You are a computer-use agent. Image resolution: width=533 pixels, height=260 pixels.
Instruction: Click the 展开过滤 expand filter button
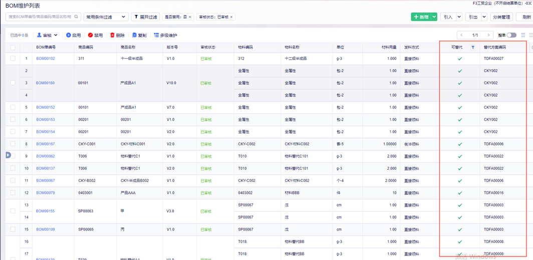[x=145, y=17]
